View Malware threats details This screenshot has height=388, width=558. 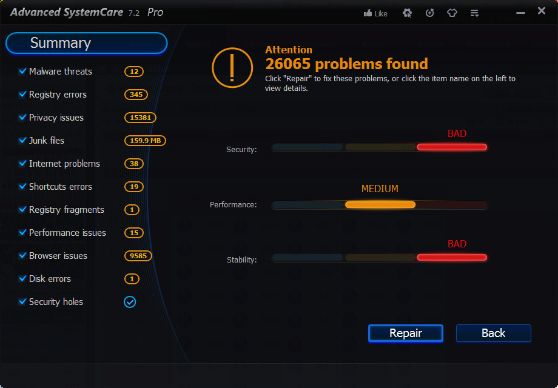pos(61,72)
